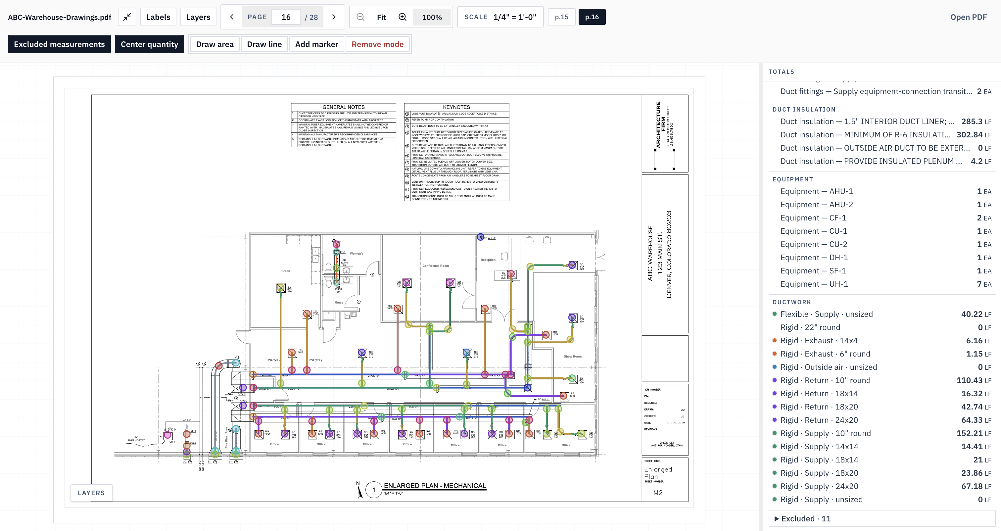
Task: Open the LAYERS panel on the drawing
Action: (x=91, y=493)
